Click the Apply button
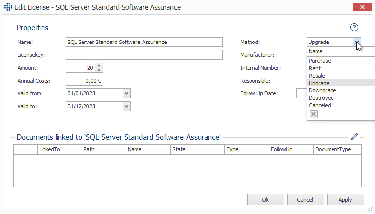This screenshot has height=214, width=375. 345,199
